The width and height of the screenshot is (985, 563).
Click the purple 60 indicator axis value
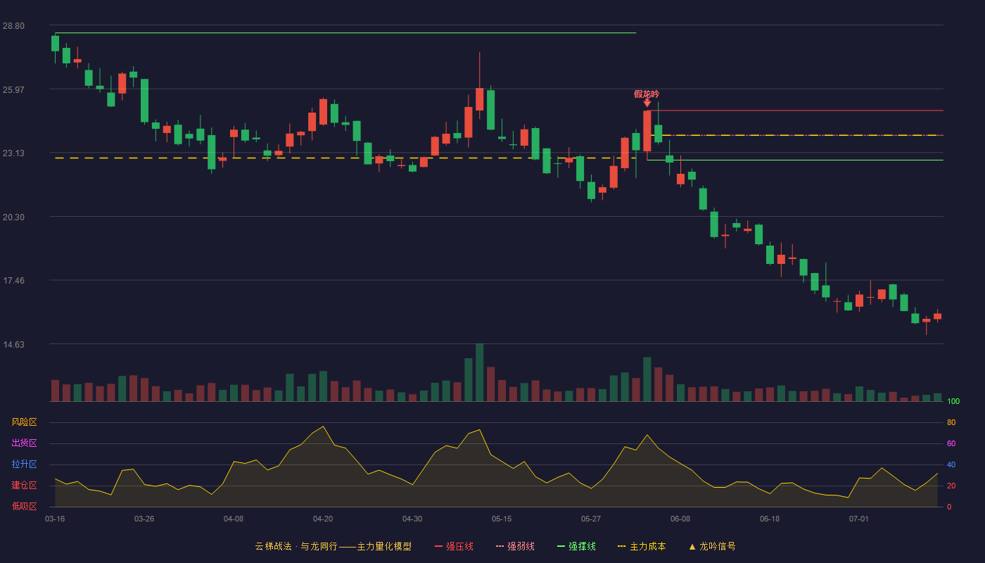(951, 444)
